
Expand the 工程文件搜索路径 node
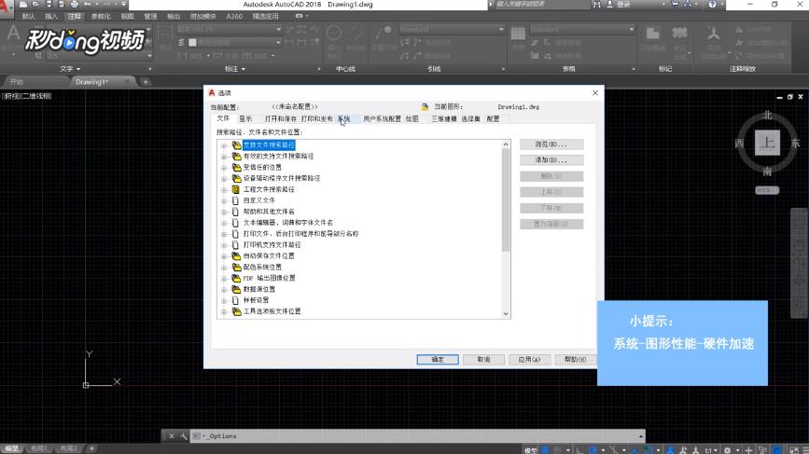tap(224, 189)
